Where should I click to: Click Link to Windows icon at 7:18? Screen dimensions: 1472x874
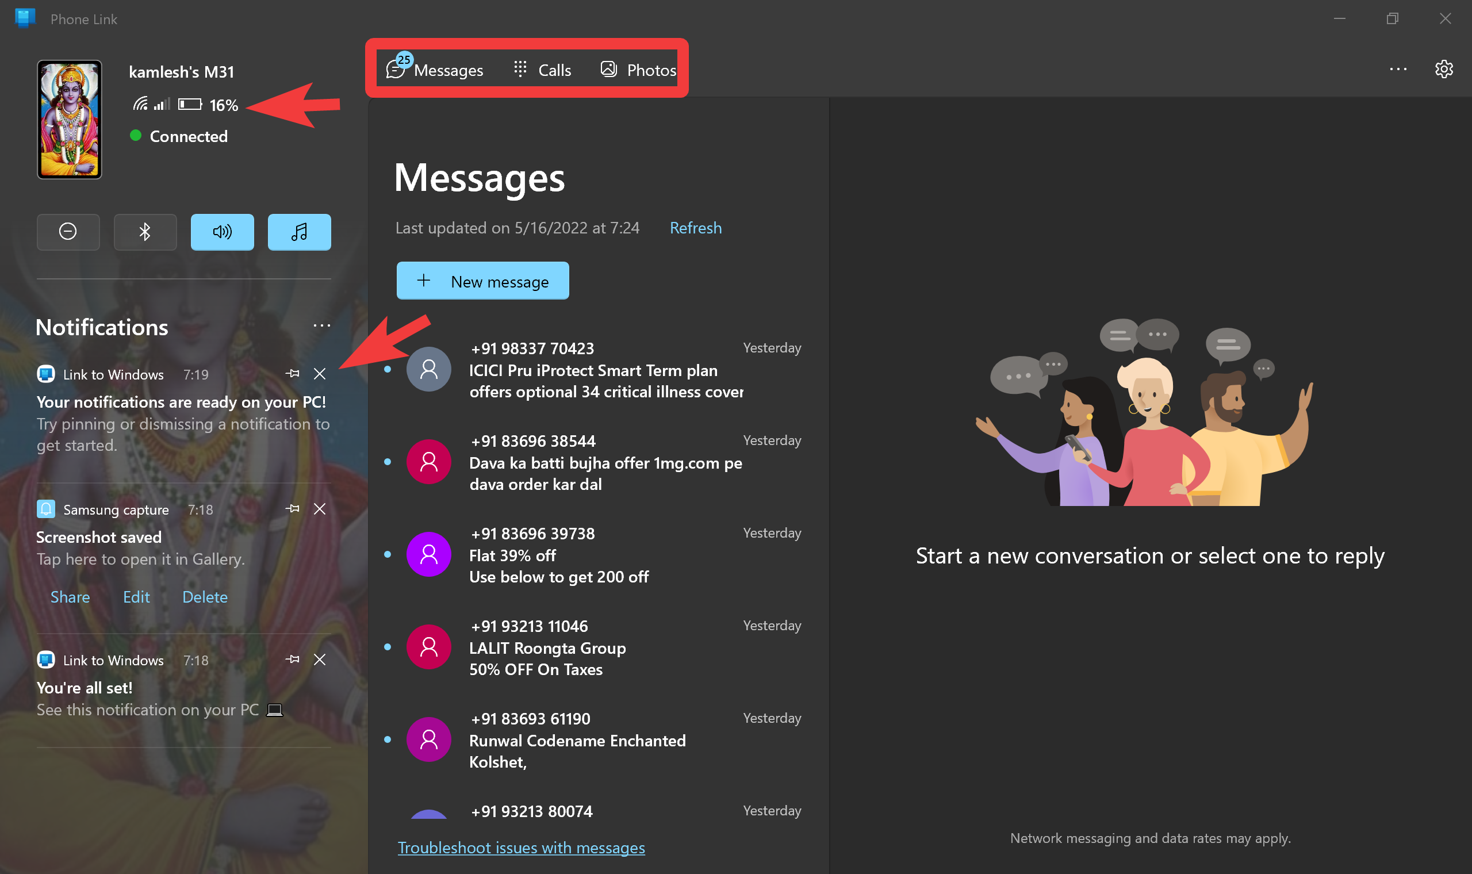[46, 660]
